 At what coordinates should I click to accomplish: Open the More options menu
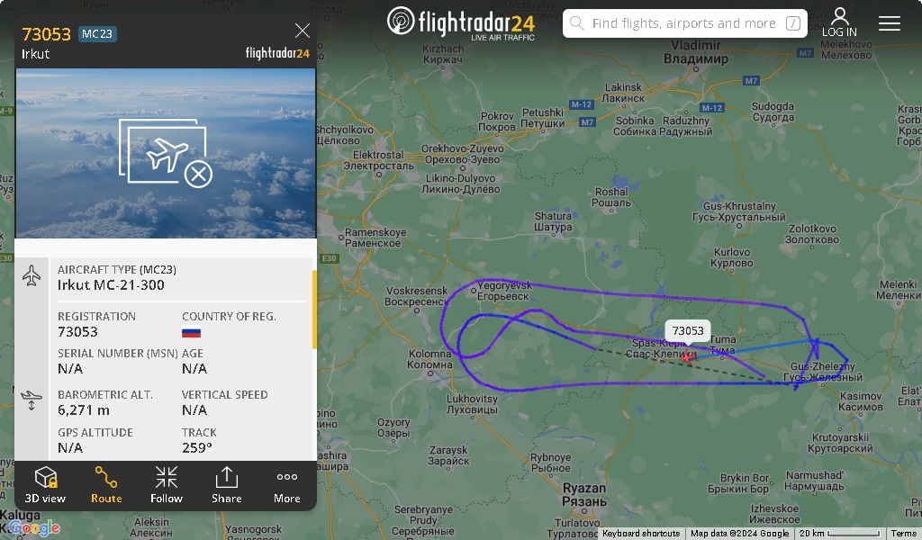(287, 485)
